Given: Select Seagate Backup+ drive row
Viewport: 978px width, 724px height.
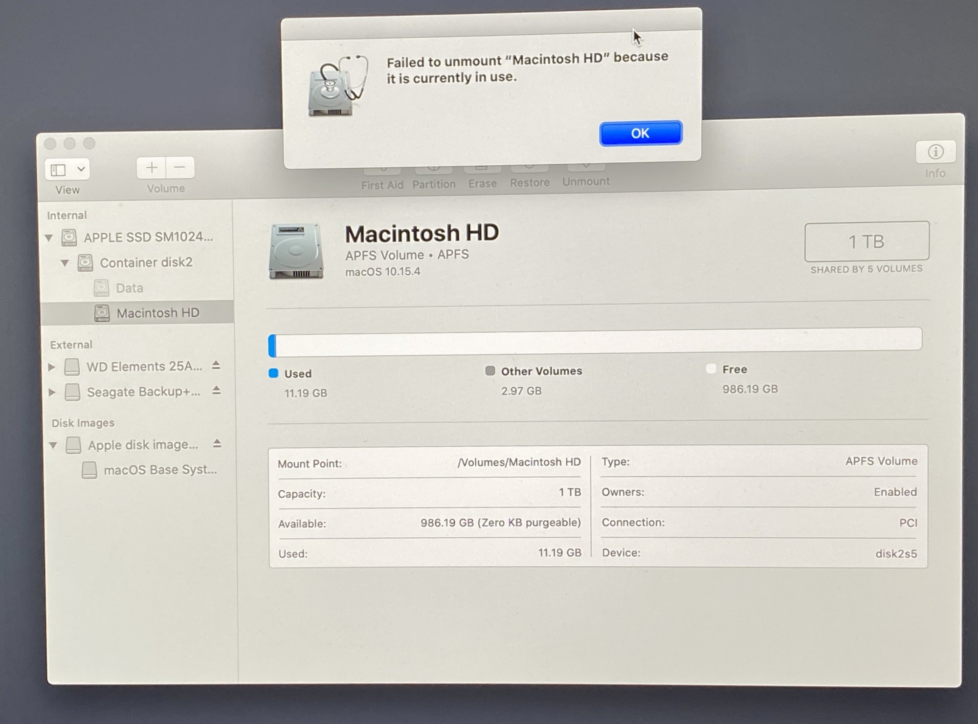Looking at the screenshot, I should (x=143, y=392).
